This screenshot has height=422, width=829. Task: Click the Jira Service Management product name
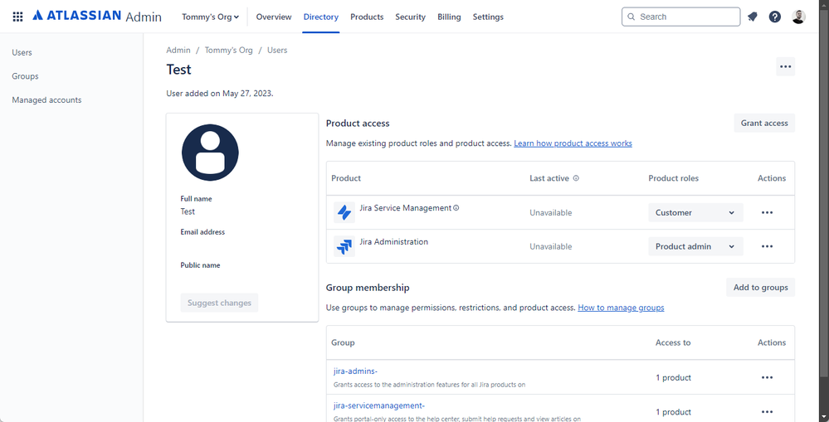tap(406, 208)
